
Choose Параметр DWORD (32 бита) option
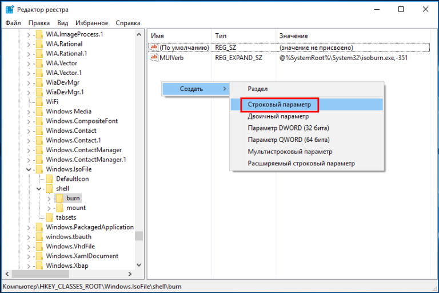pos(288,128)
